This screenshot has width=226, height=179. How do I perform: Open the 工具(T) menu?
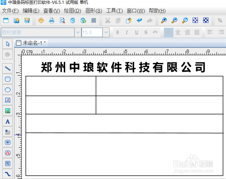click(x=114, y=11)
